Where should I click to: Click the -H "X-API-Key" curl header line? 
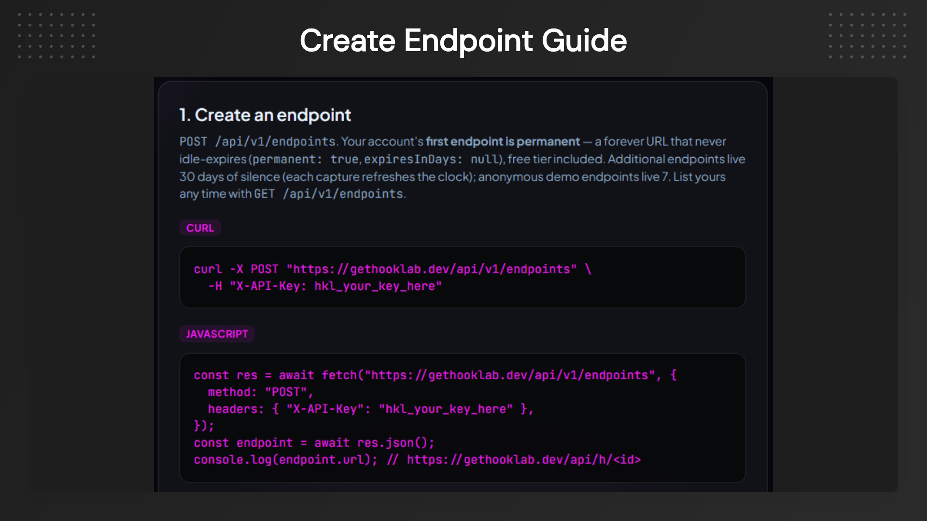point(325,286)
